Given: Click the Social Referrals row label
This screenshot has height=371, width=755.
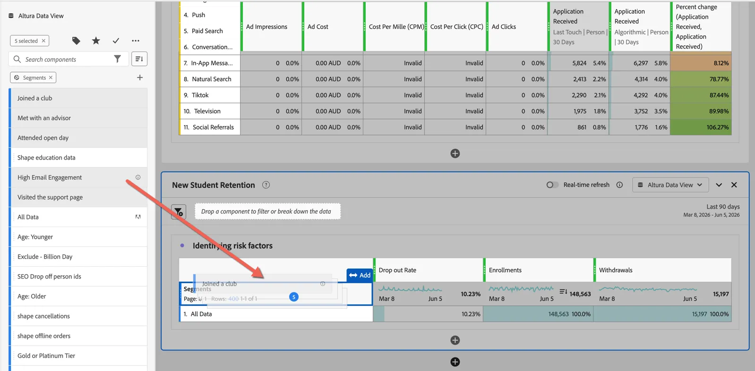Looking at the screenshot, I should click(x=213, y=127).
